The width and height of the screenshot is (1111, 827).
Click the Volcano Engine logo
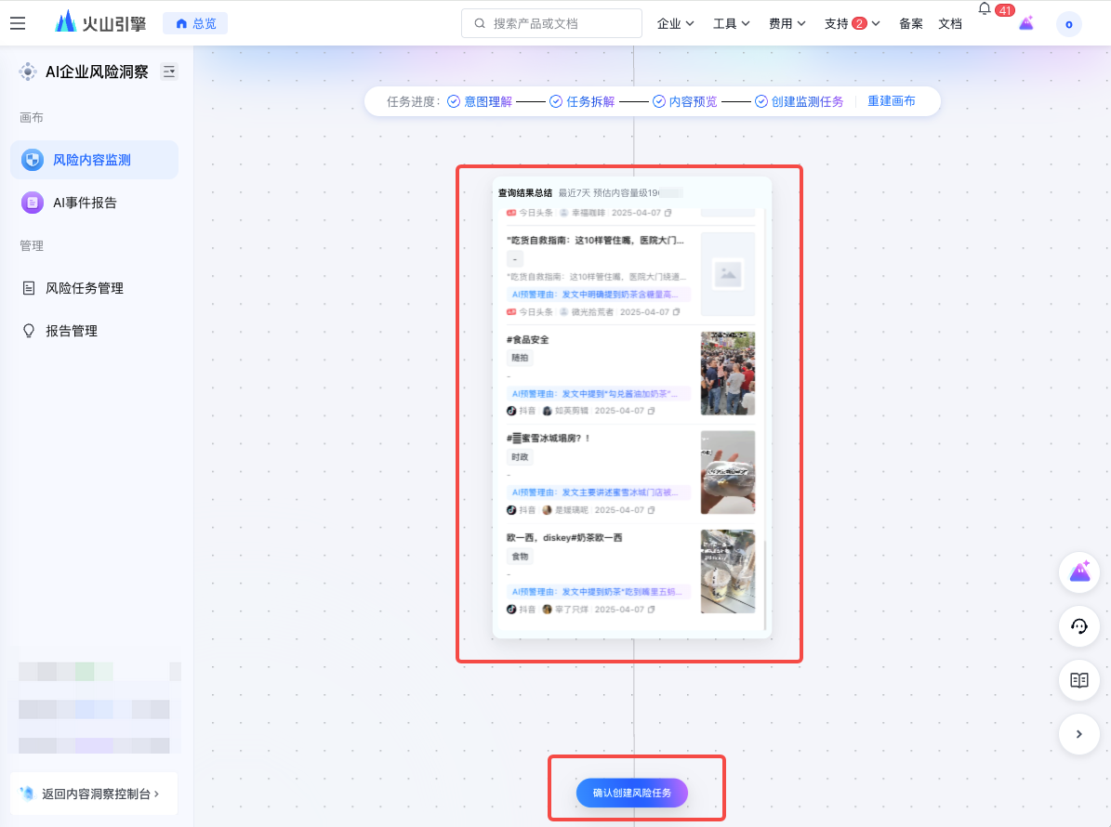pos(100,23)
